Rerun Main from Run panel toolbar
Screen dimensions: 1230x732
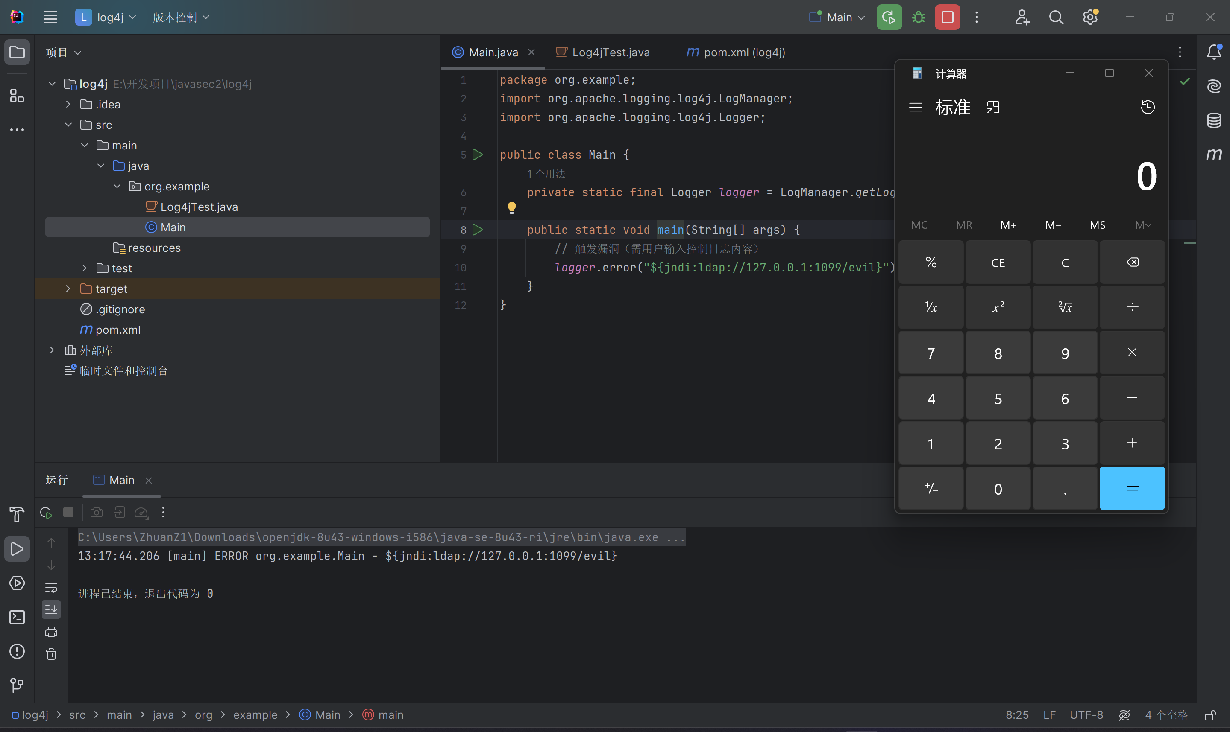pyautogui.click(x=46, y=513)
